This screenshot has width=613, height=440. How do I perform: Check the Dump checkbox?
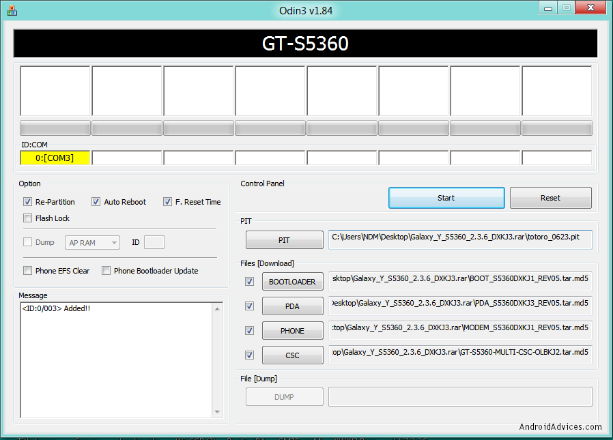(x=27, y=242)
